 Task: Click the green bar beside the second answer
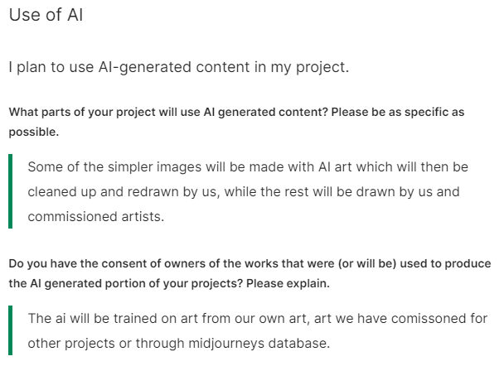11,330
